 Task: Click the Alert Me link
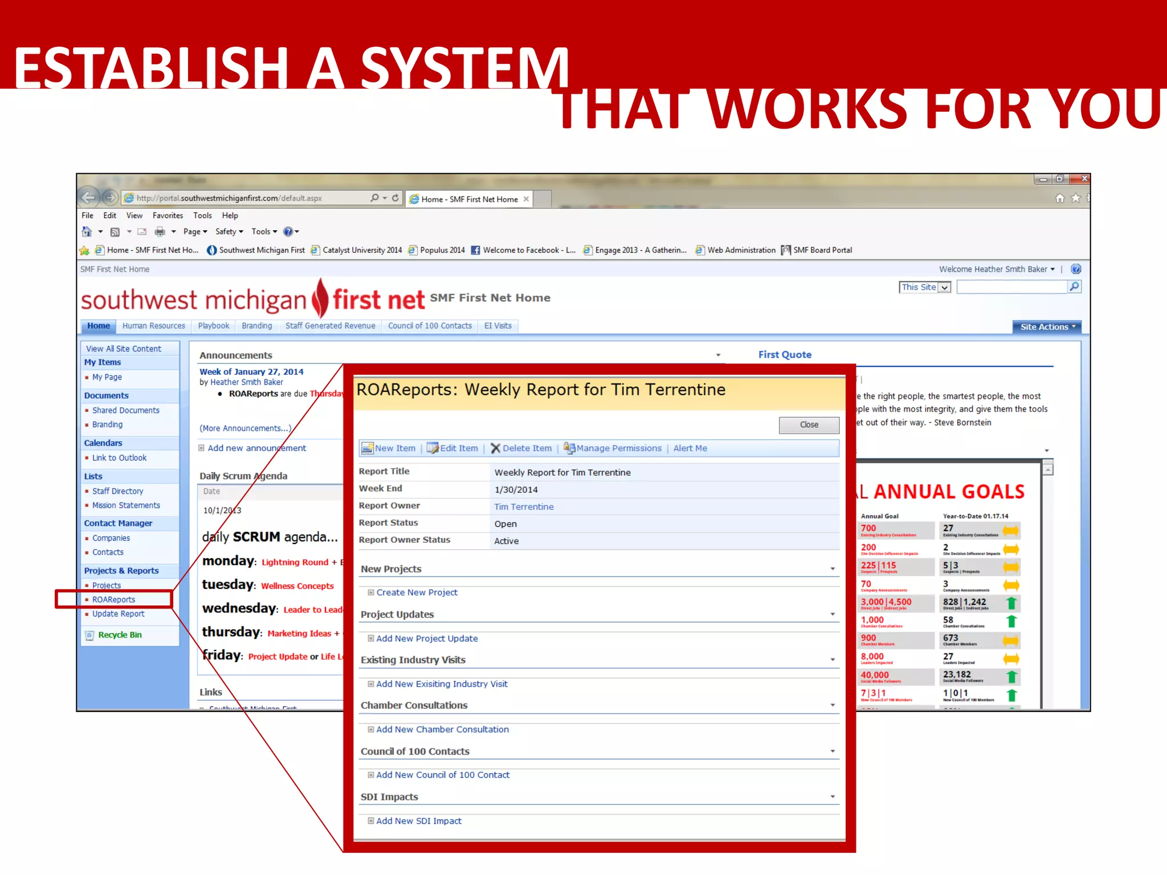click(x=690, y=448)
